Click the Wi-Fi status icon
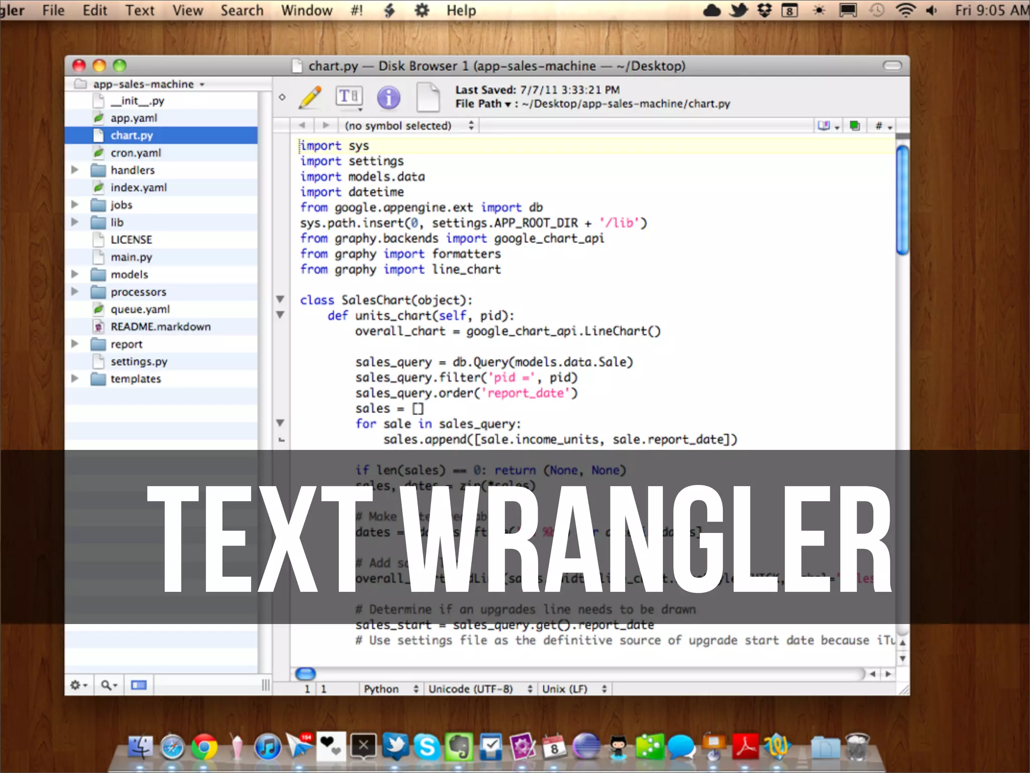Image resolution: width=1030 pixels, height=773 pixels. pos(905,10)
